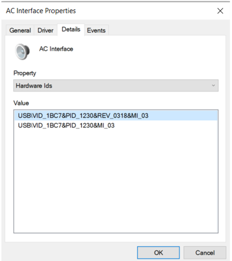
Task: Click the AC Interface Properties title bar text
Action: click(x=41, y=11)
